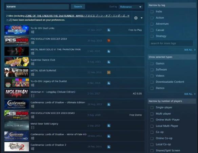Screen dimensions: 198x153
Task: Click the positive review icon for Superstar Dance Club
Action: pyautogui.click(x=109, y=62)
